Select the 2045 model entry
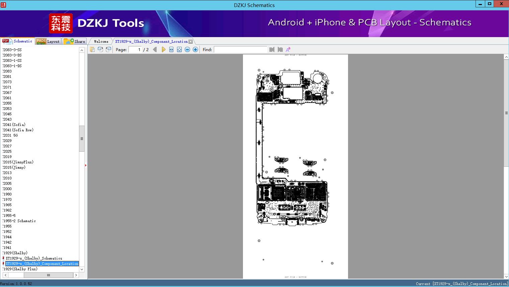 (x=7, y=114)
